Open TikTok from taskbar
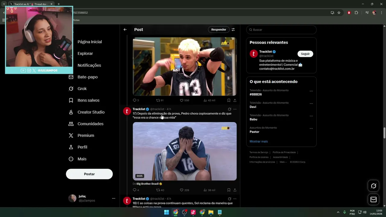This screenshot has width=386, height=217. click(193, 212)
